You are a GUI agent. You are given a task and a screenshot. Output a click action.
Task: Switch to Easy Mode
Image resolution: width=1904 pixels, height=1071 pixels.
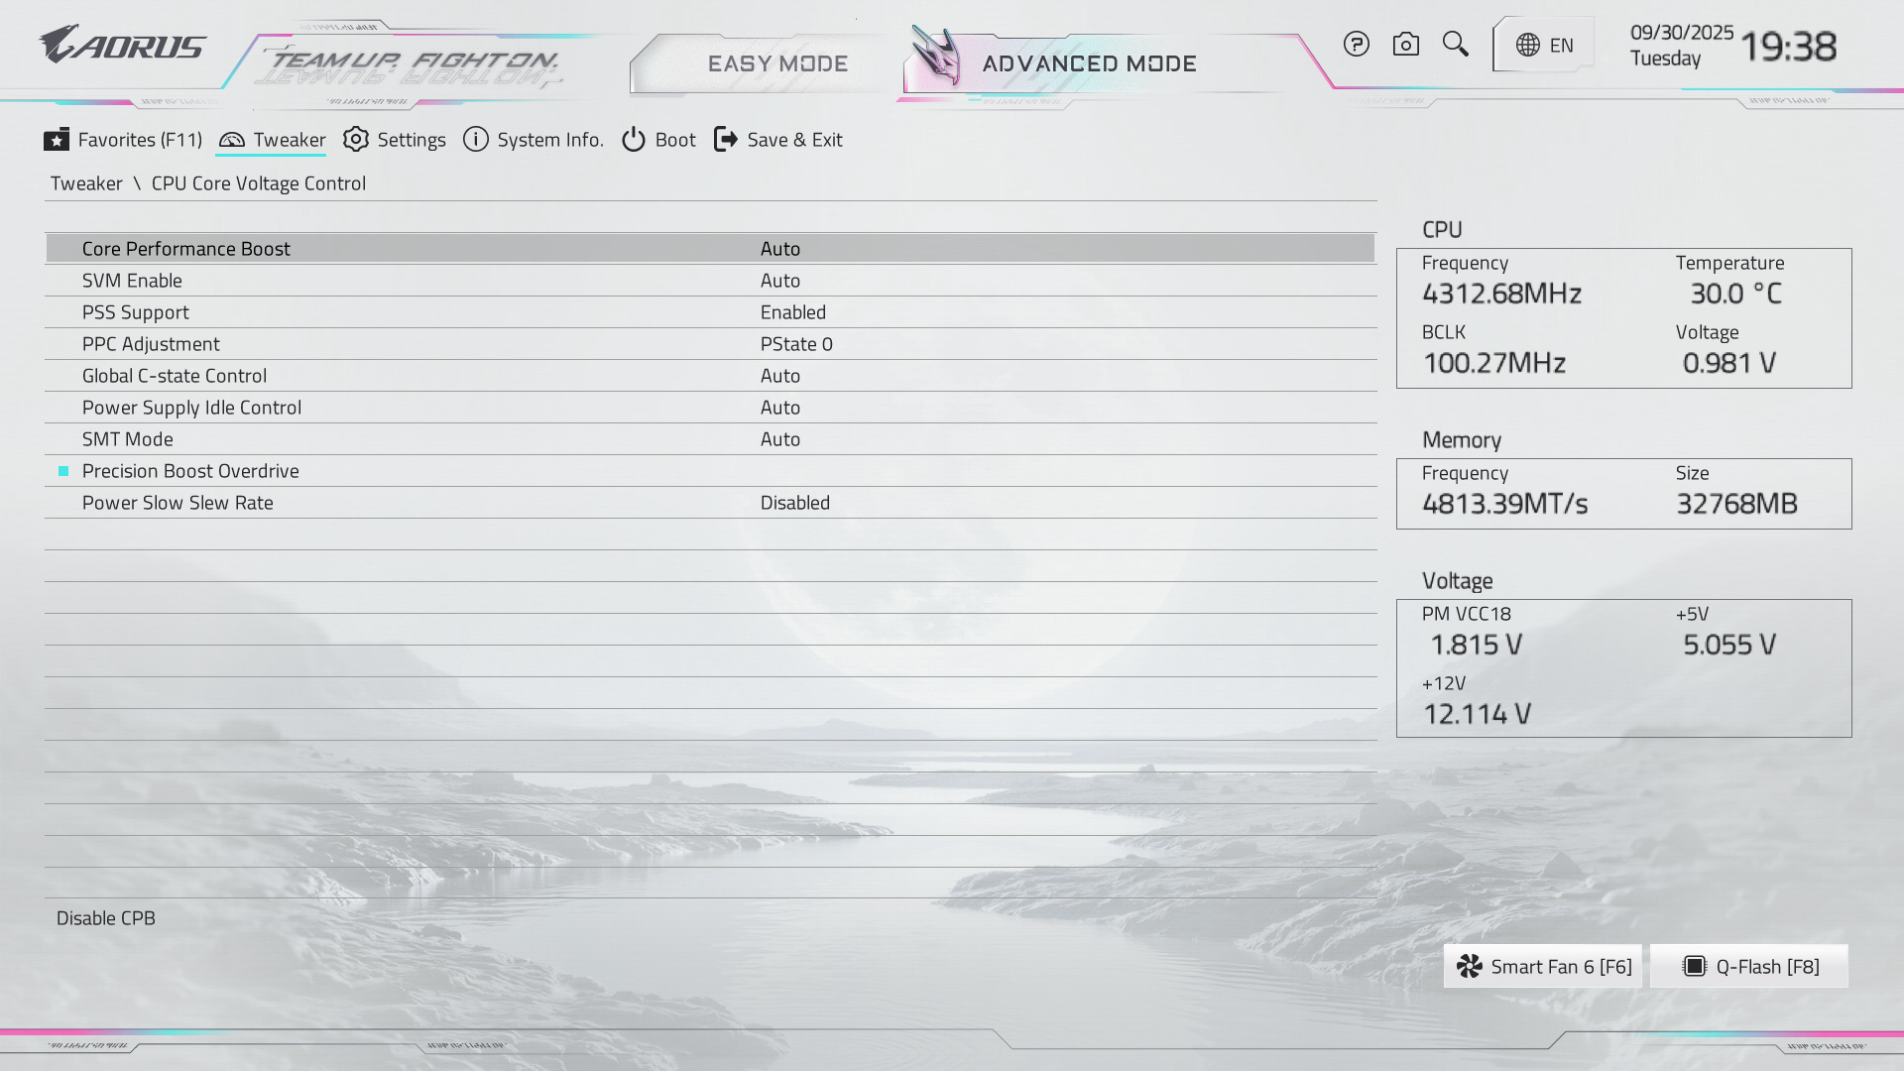click(x=777, y=63)
